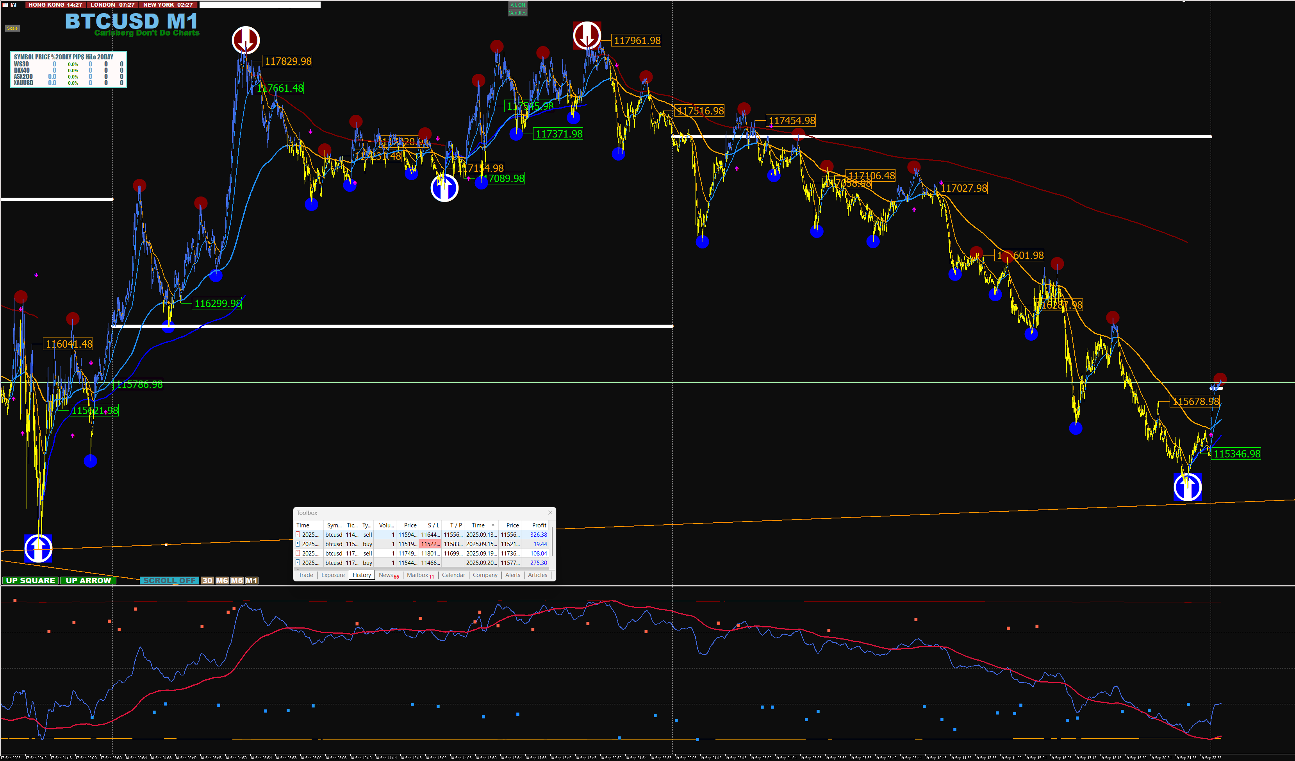Click the UP ARROW button
The height and width of the screenshot is (761, 1295).
pyautogui.click(x=88, y=581)
